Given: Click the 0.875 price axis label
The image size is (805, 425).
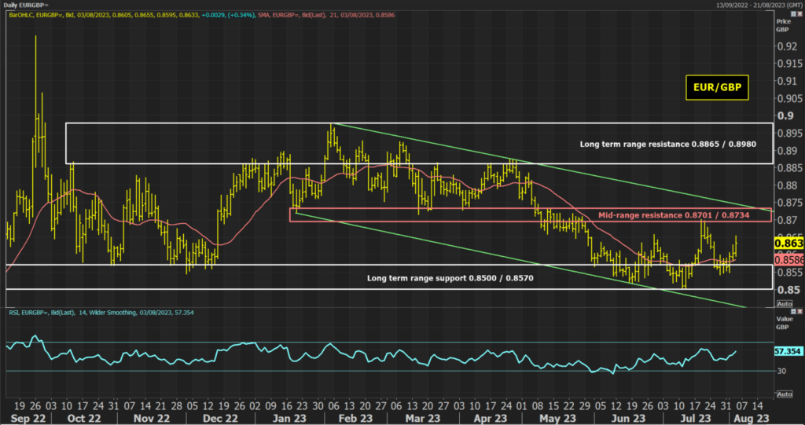Looking at the screenshot, I should click(789, 203).
